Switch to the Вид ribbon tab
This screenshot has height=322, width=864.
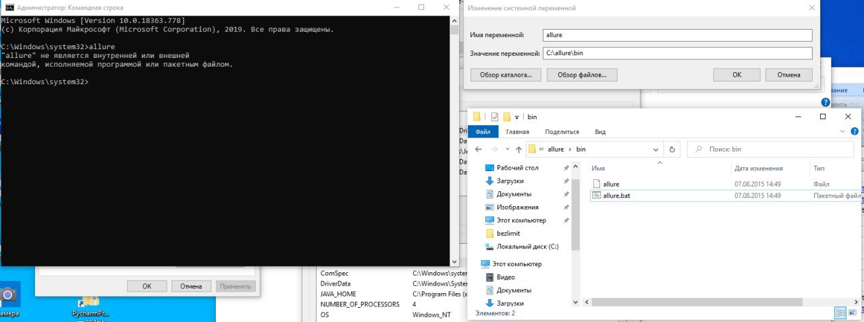600,132
